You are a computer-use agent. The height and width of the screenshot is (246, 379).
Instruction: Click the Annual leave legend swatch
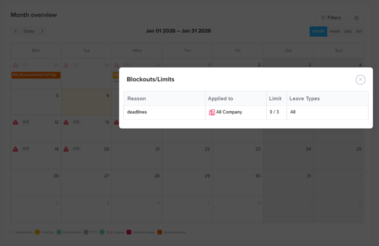click(160, 232)
